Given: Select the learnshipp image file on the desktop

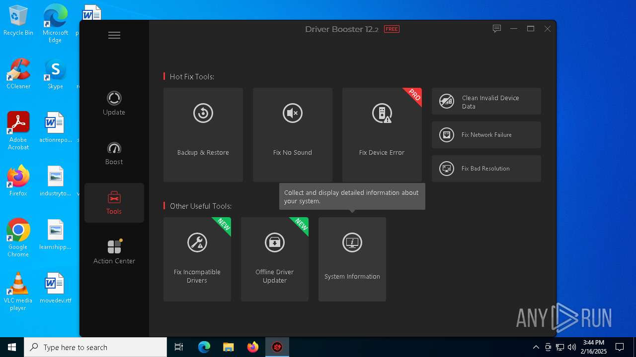Looking at the screenshot, I should point(55,235).
